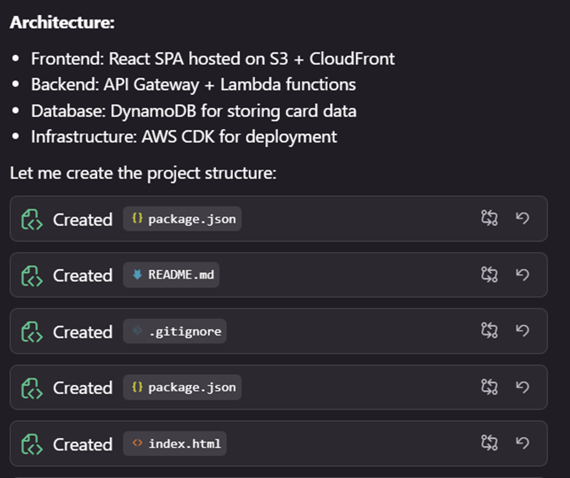View diff icon for README.md

(489, 275)
